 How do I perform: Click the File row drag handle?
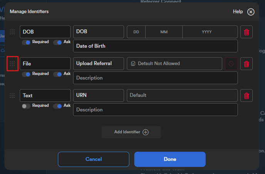pos(12,64)
